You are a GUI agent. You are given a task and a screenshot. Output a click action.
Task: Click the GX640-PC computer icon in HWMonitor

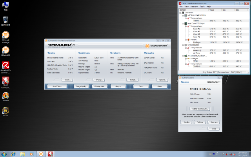click(x=183, y=13)
